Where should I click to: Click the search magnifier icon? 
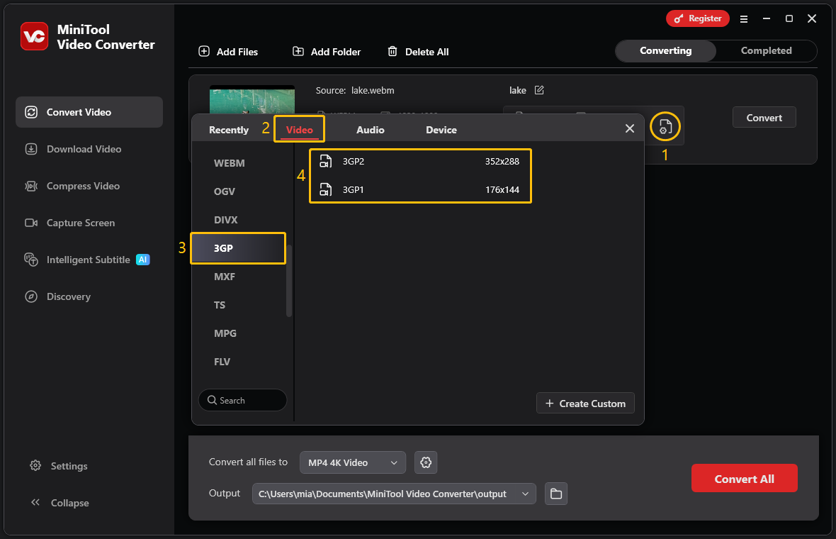pos(212,400)
